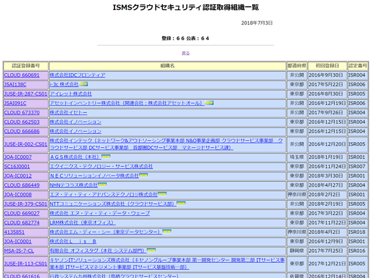
Task: Click NEW badge beside AGS株式会社
Action: 106,157
